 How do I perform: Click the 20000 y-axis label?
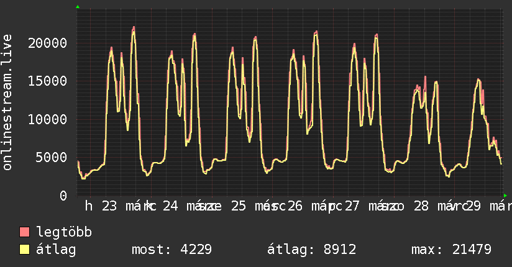point(47,43)
